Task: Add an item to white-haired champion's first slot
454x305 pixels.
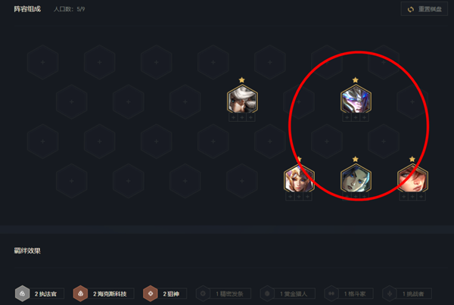Action: click(233, 117)
